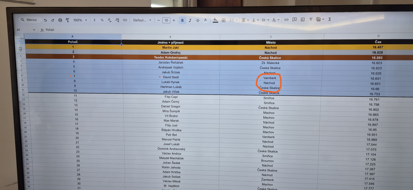Click the cell with Martin Jakl
The width and height of the screenshot is (413, 190).
click(x=171, y=47)
